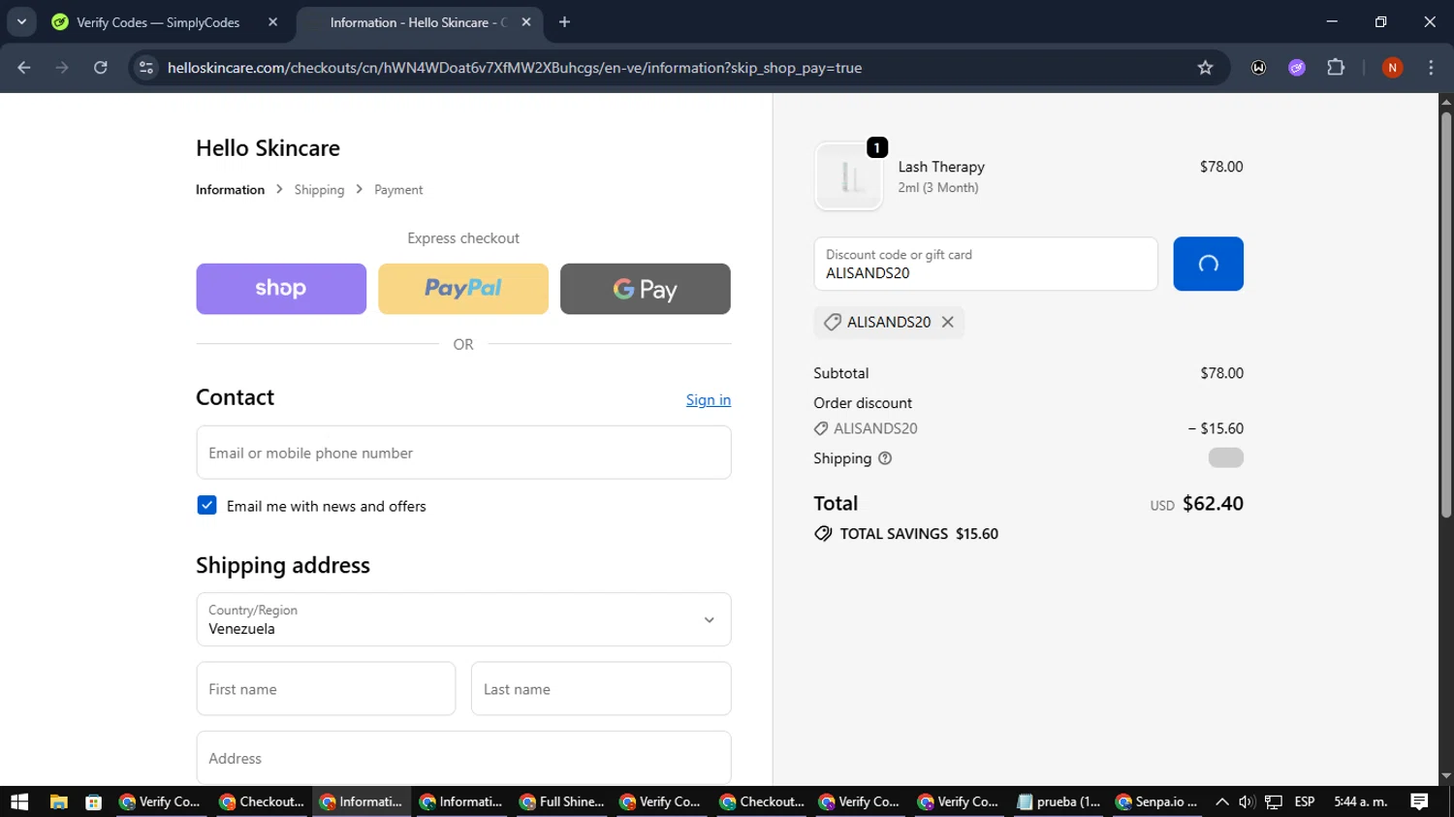Click the First name field
The width and height of the screenshot is (1454, 817).
[326, 689]
